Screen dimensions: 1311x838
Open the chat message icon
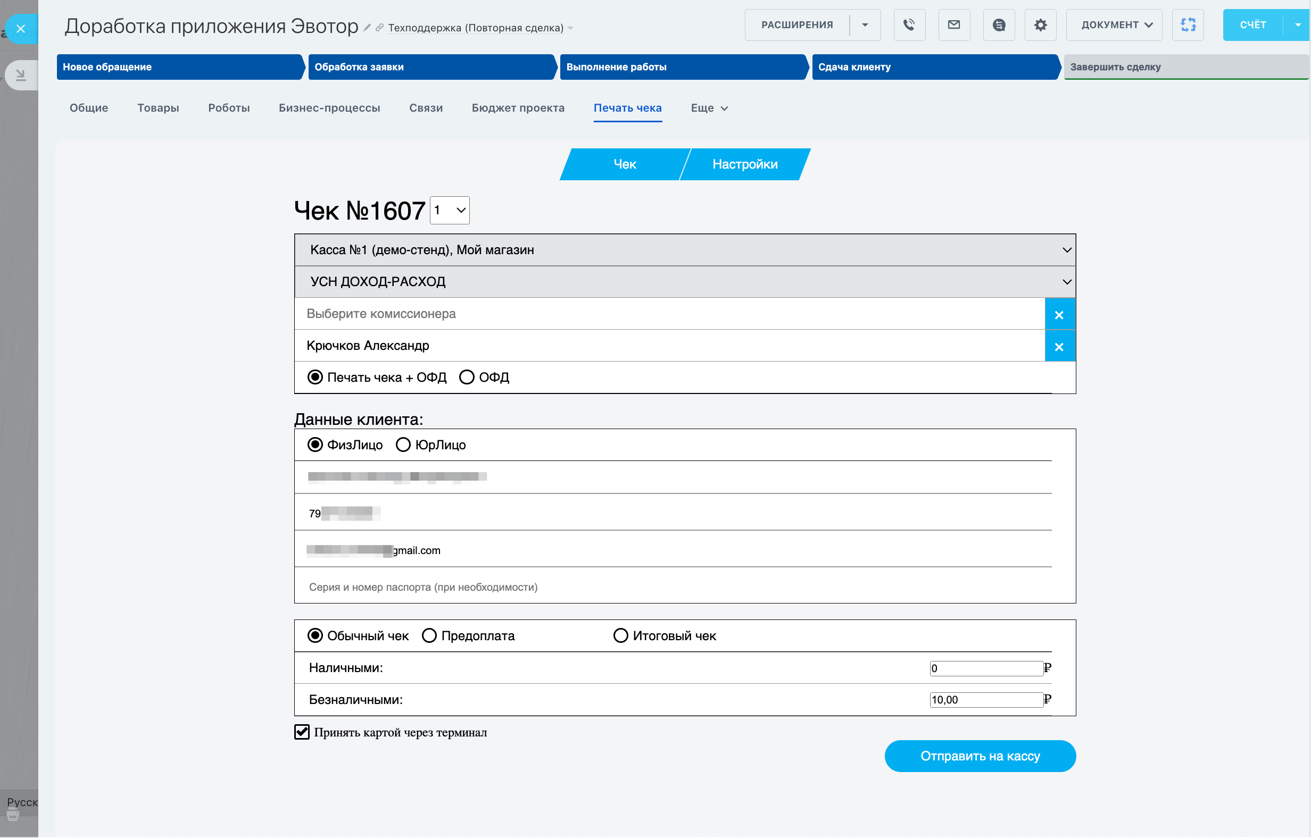coord(999,25)
